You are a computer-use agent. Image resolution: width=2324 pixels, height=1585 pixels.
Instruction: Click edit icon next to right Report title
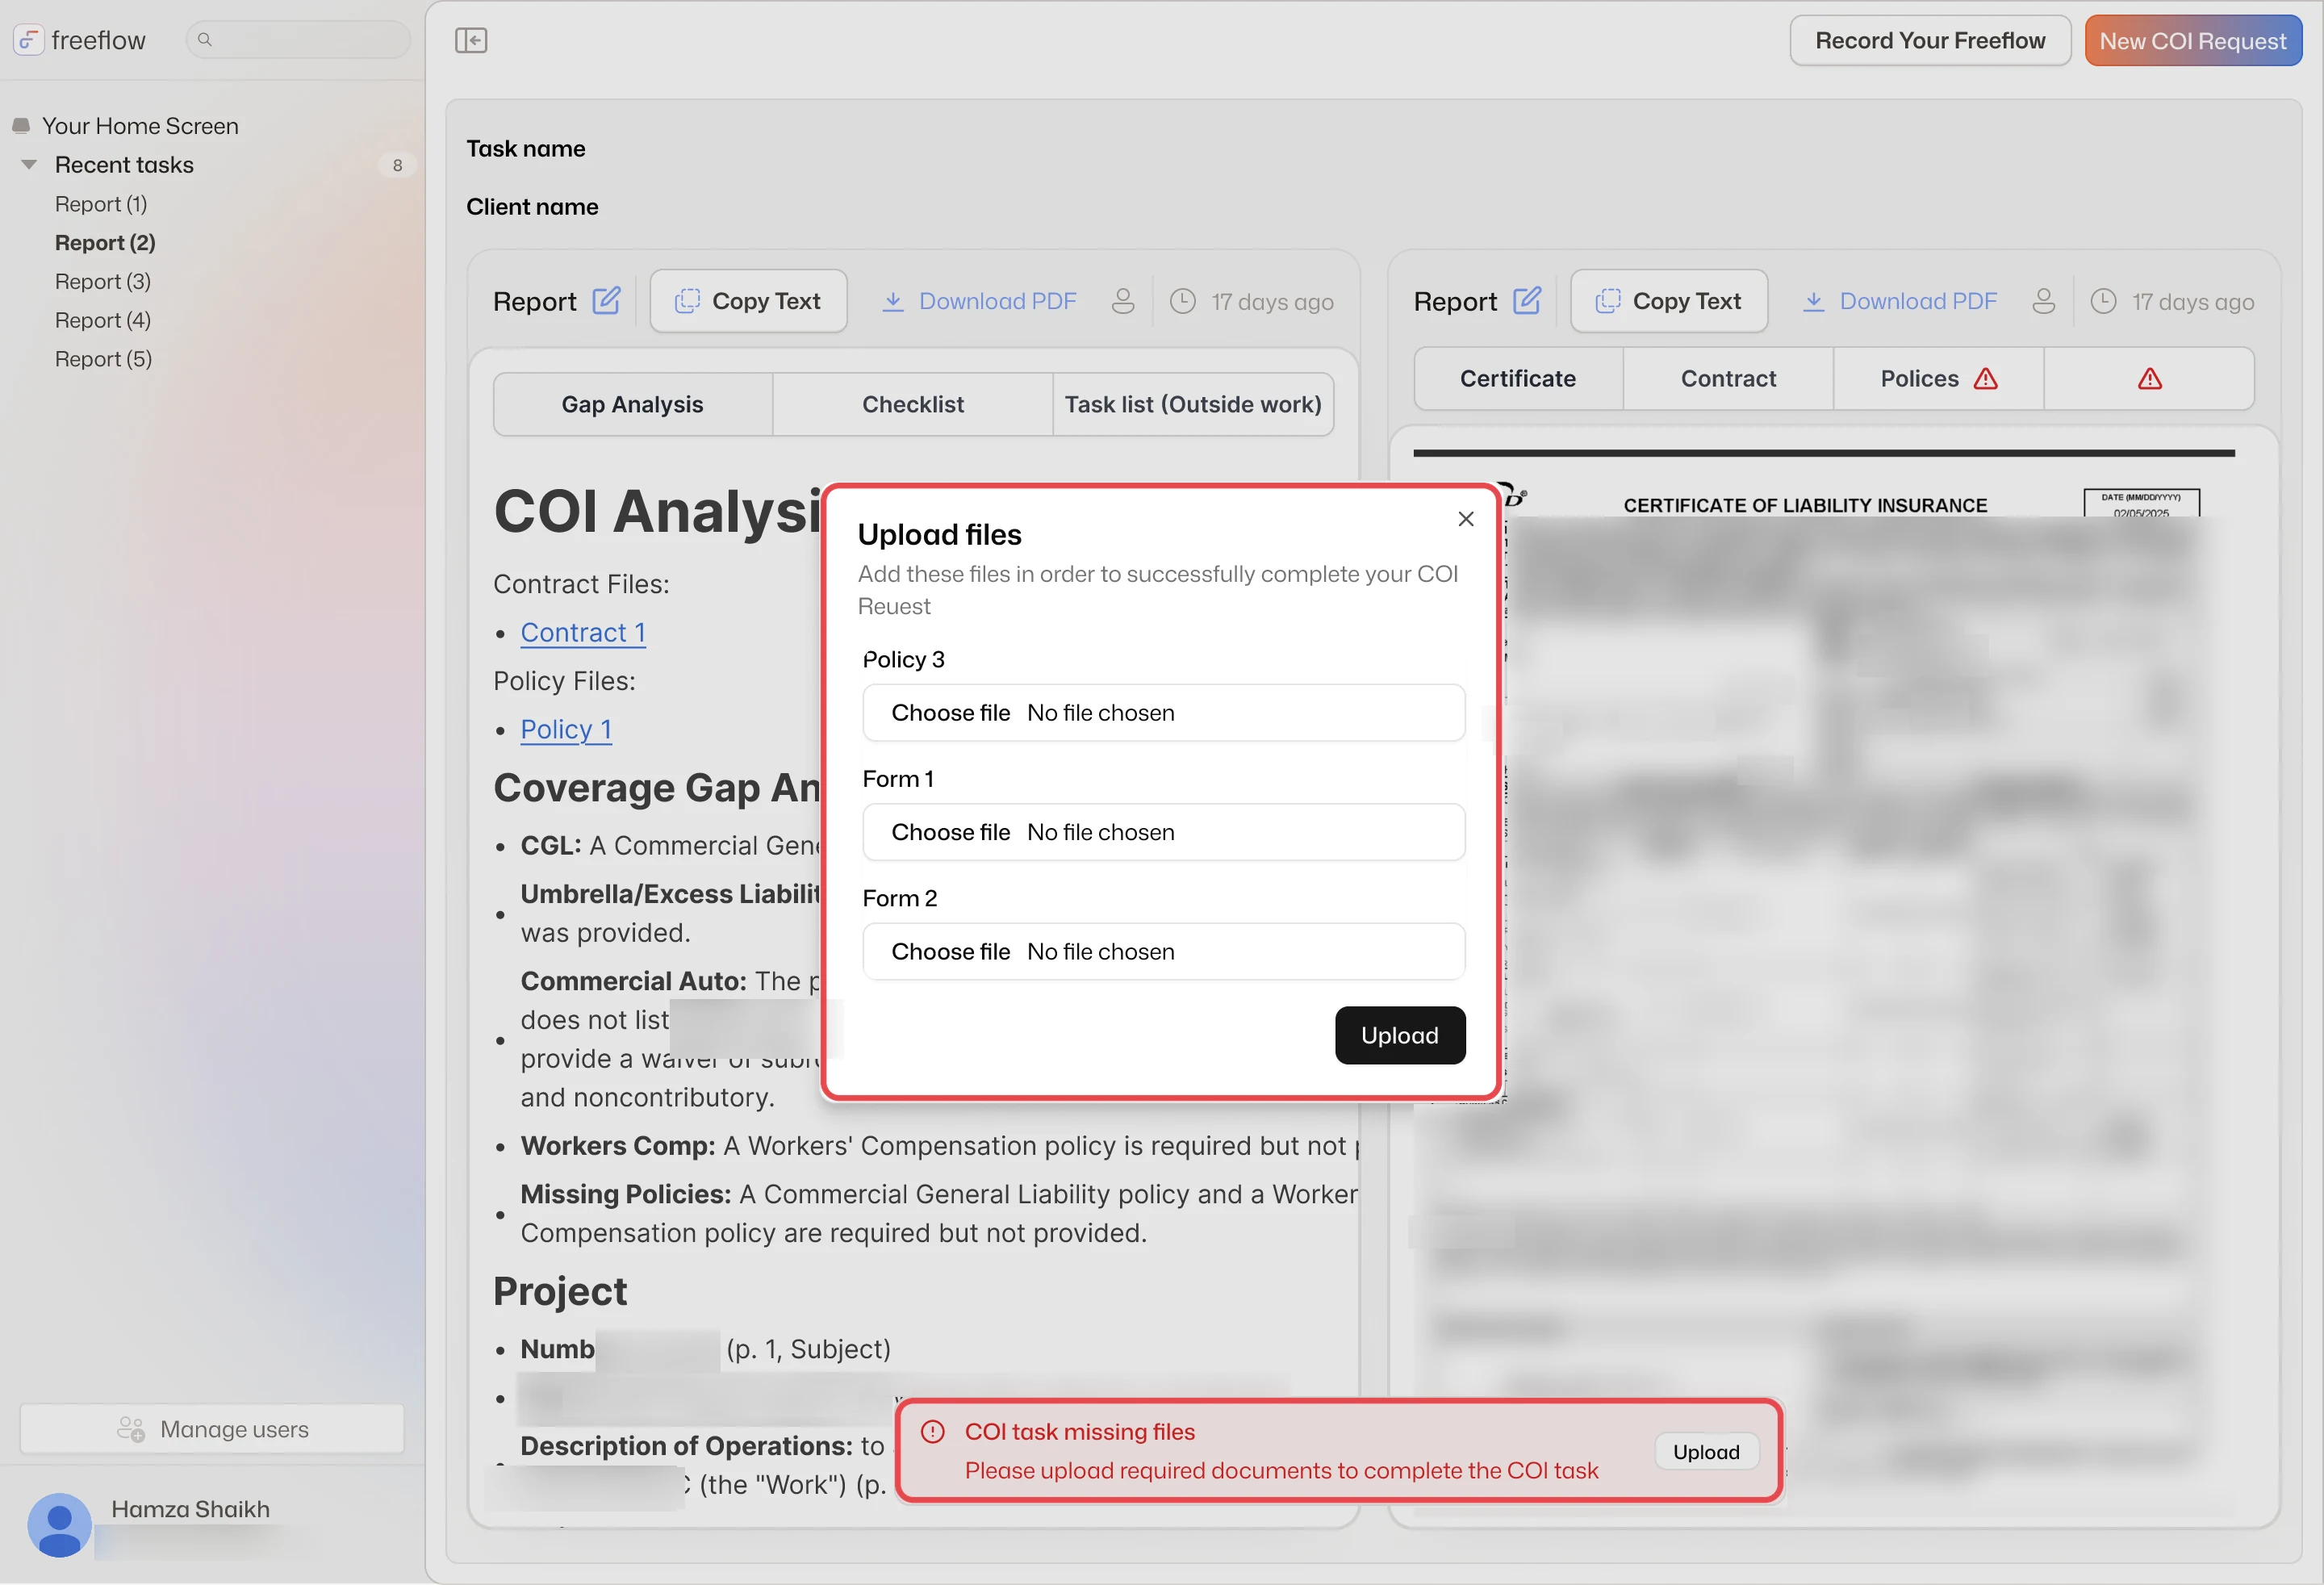pos(1526,301)
